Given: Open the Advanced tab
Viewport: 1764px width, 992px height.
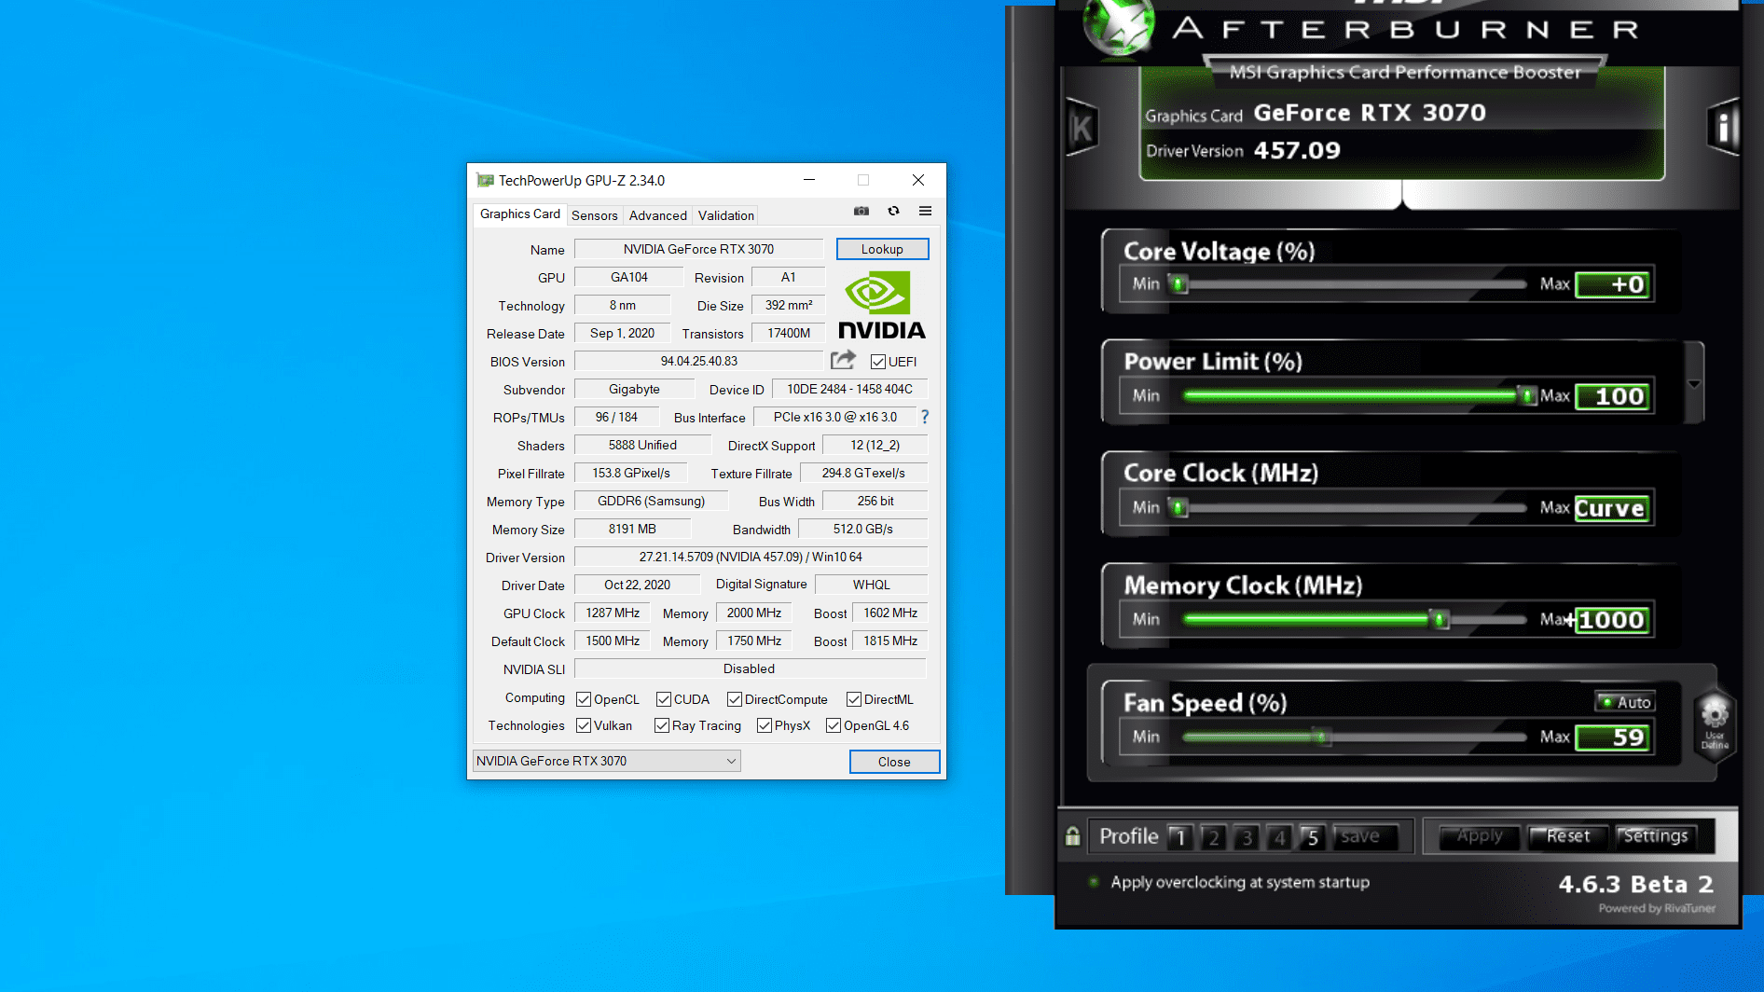Looking at the screenshot, I should (x=658, y=215).
